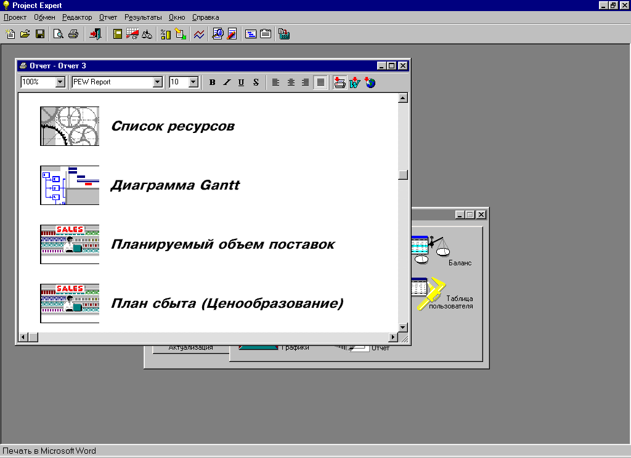This screenshot has width=631, height=458.
Task: Maximize the Отчет 3 report window
Action: [x=391, y=65]
